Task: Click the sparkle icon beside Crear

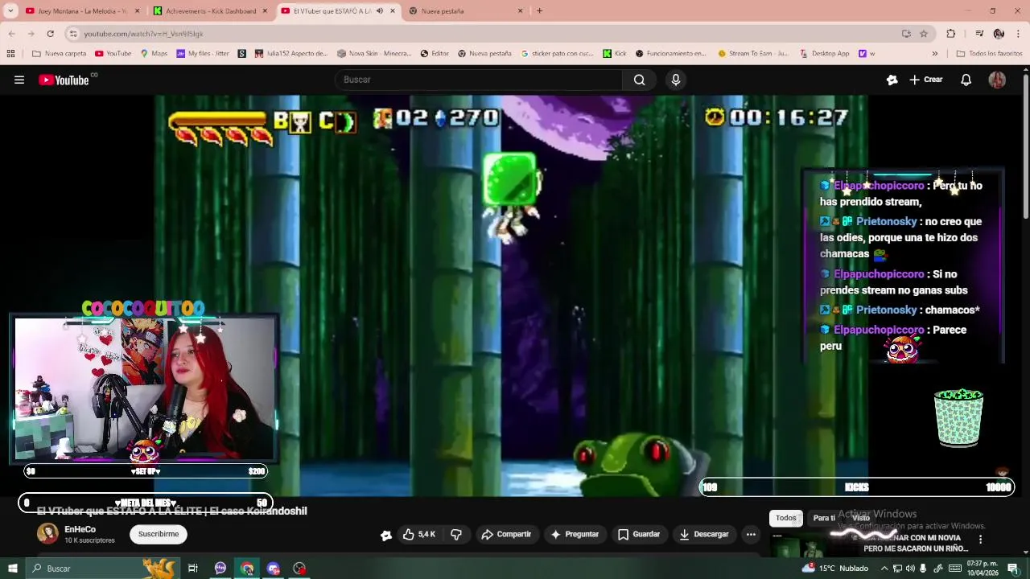Action: pyautogui.click(x=892, y=80)
